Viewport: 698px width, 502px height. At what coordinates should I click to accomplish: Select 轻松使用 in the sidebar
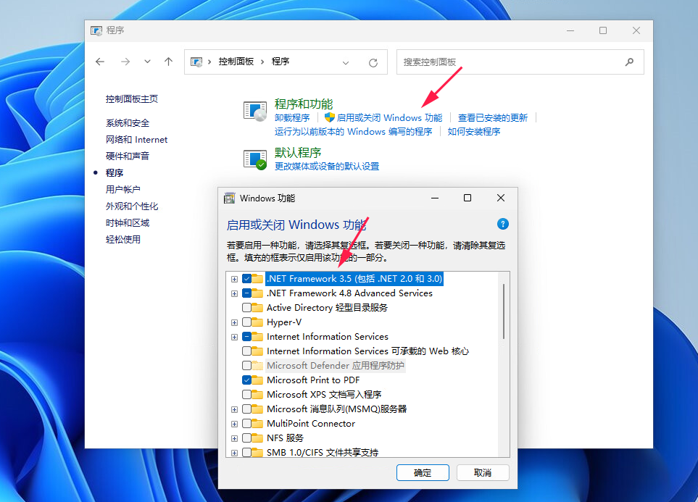123,240
